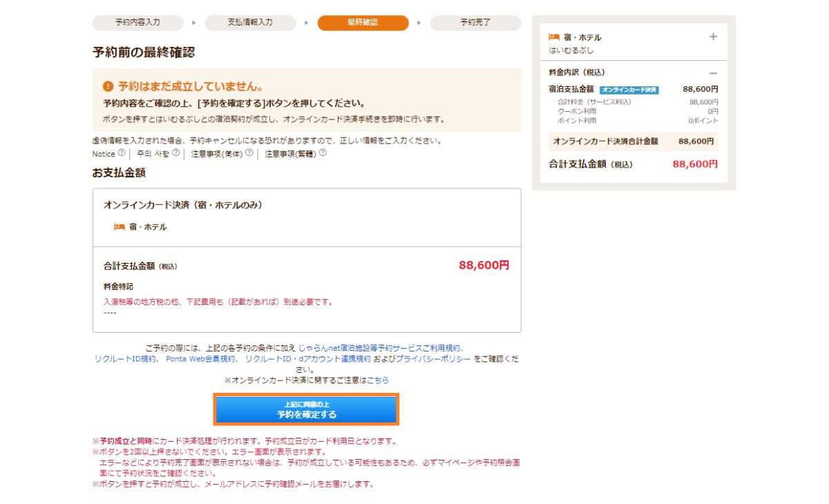Open help icon beside 注意事項(繁體)

coord(323,153)
